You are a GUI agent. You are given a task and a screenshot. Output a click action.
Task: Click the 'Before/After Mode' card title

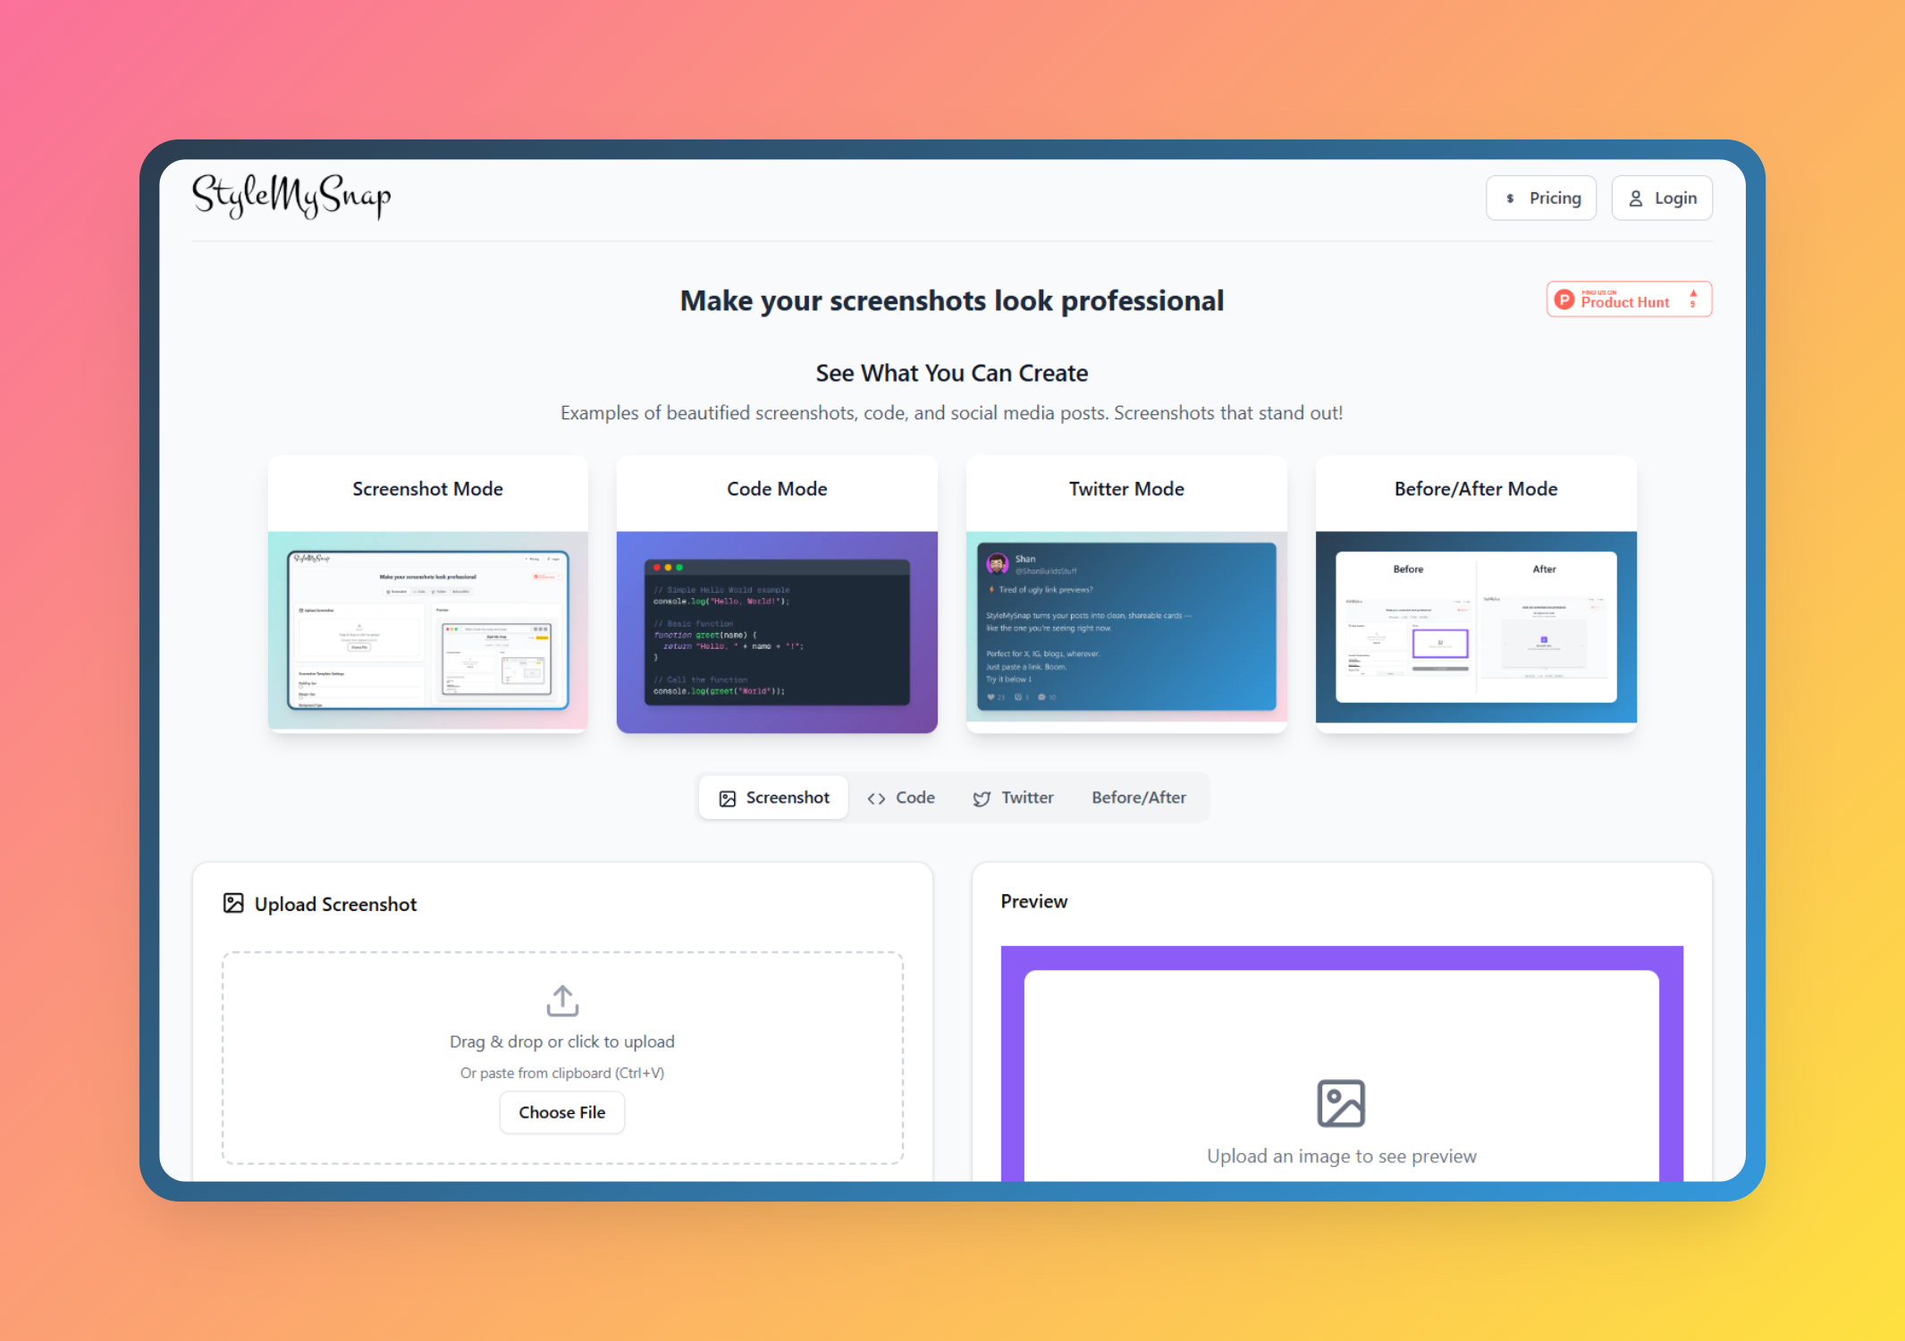click(x=1476, y=489)
